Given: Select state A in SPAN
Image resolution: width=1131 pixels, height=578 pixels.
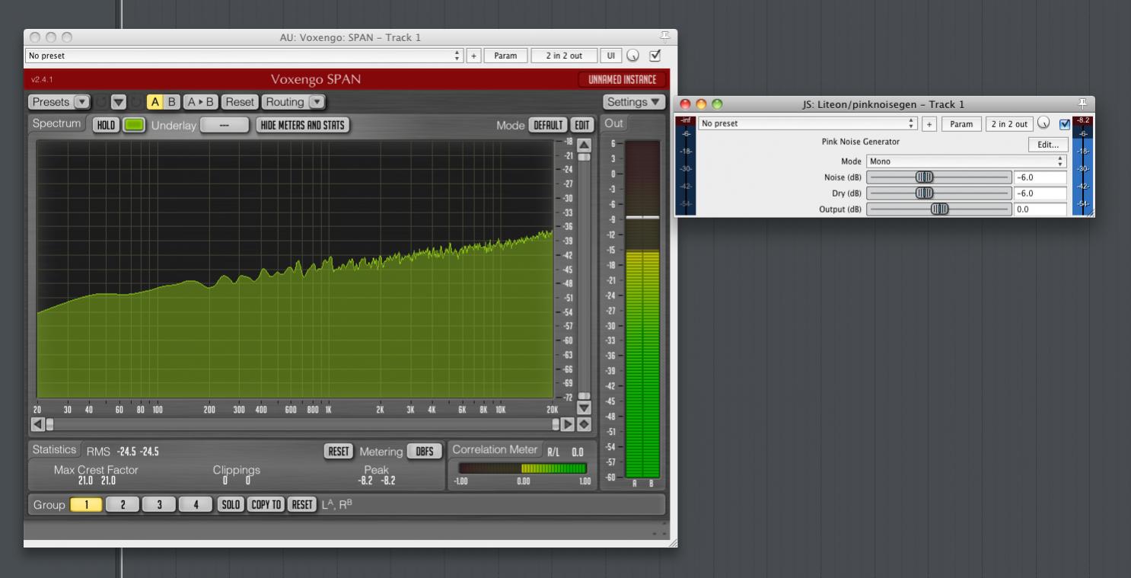Looking at the screenshot, I should click(155, 102).
